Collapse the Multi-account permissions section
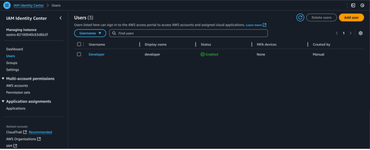 [3, 79]
